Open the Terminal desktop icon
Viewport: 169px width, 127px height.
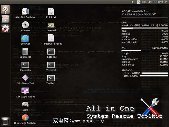tap(51, 65)
